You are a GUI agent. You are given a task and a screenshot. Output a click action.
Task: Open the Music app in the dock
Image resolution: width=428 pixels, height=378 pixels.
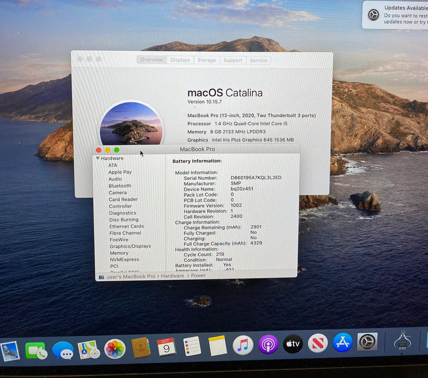pyautogui.click(x=243, y=345)
